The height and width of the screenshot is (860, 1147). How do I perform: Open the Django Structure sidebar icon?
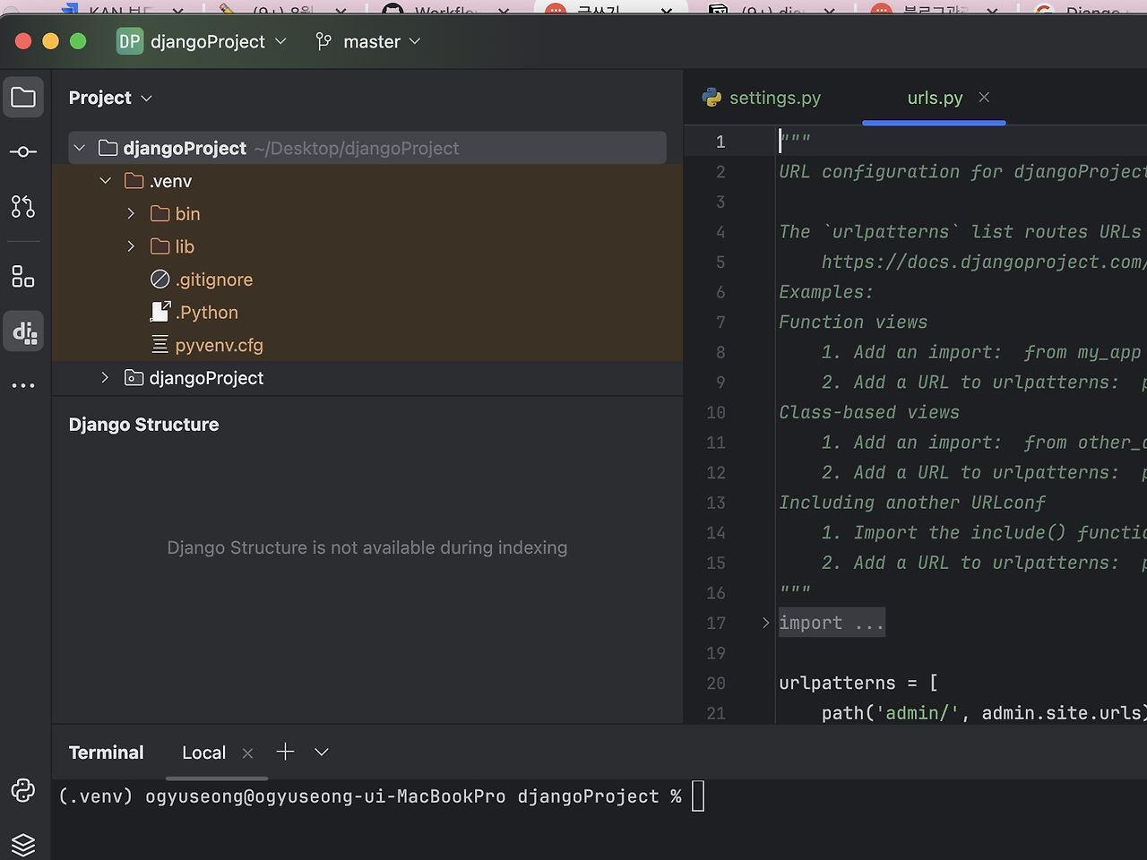pos(23,331)
